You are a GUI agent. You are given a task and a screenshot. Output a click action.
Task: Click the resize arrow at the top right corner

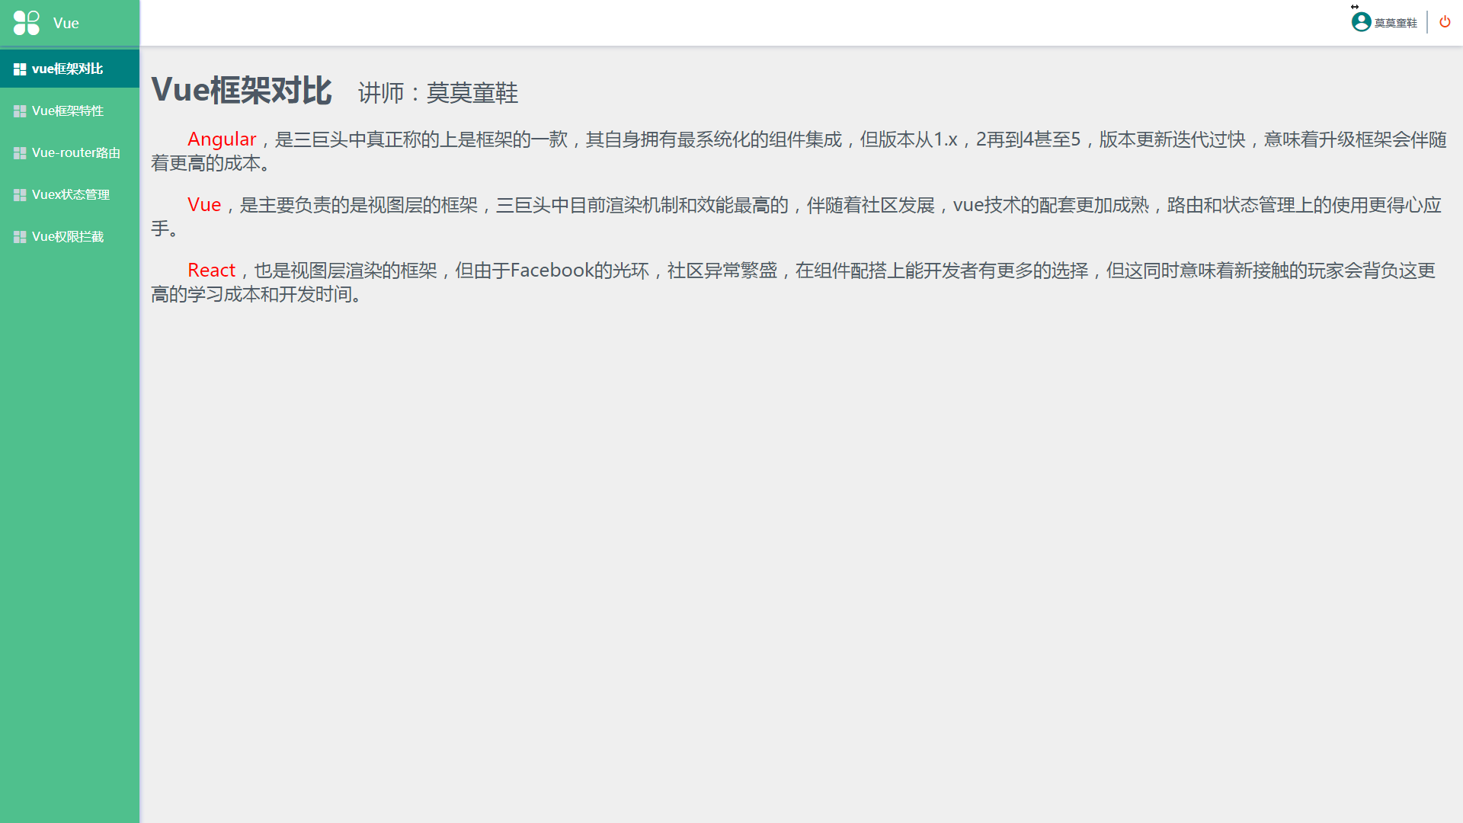point(1356,6)
